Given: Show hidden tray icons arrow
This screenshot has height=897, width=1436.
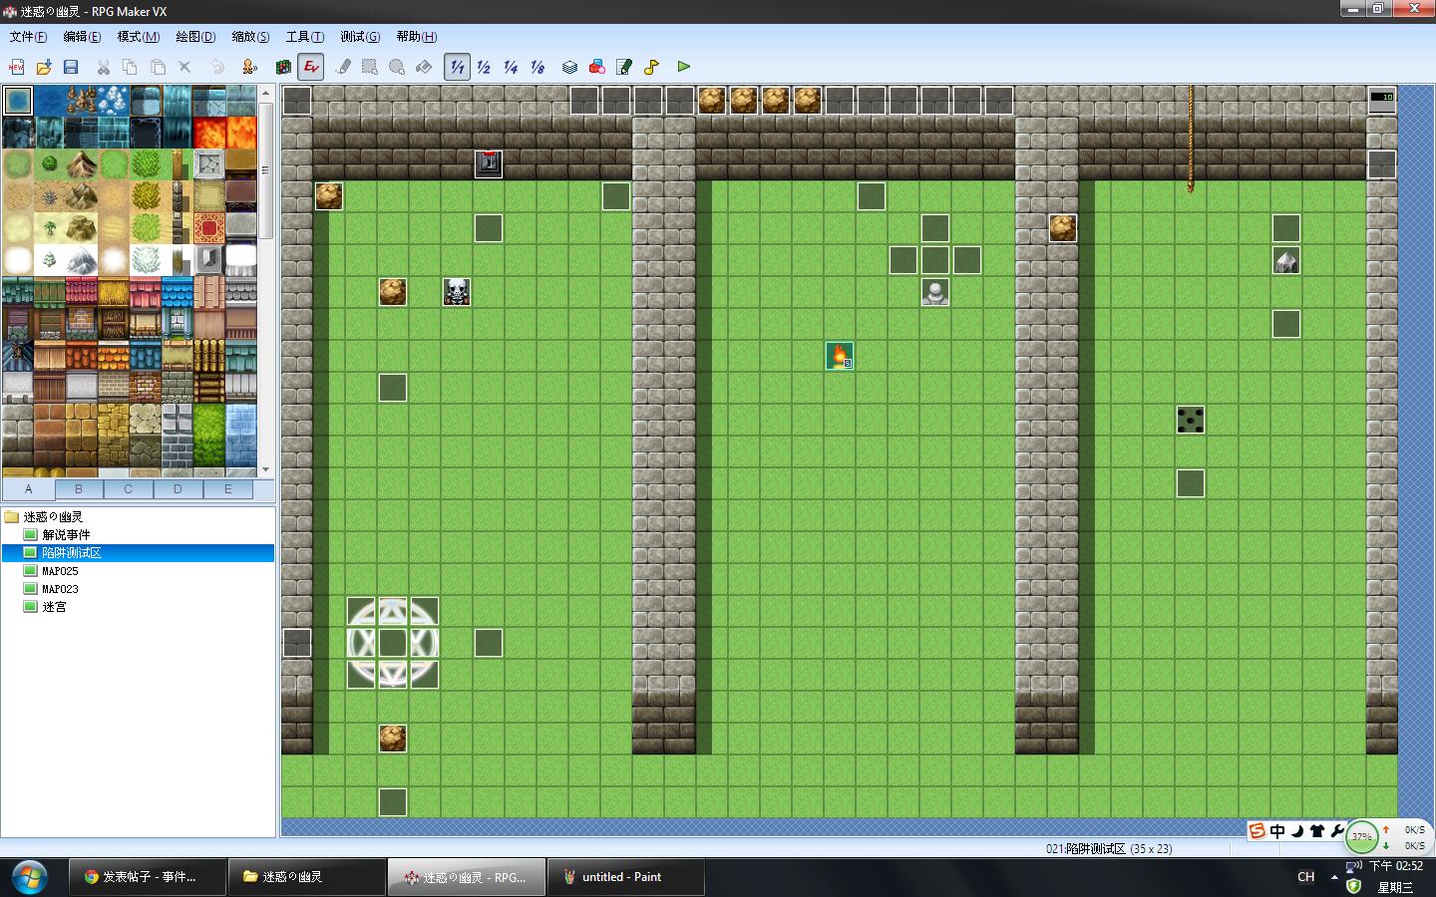Looking at the screenshot, I should coord(1334,877).
